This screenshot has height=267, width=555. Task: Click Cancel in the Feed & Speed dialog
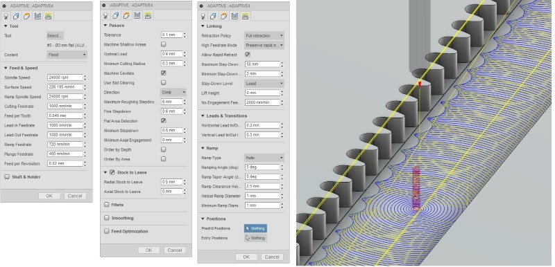click(75, 196)
